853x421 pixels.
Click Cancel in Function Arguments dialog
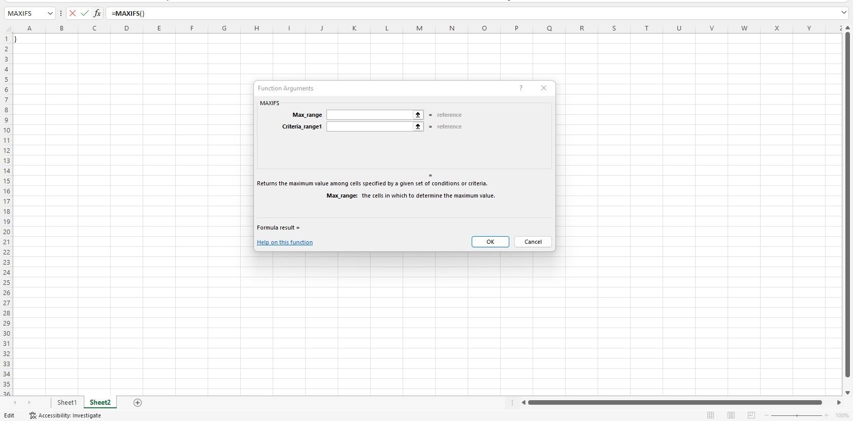[533, 242]
